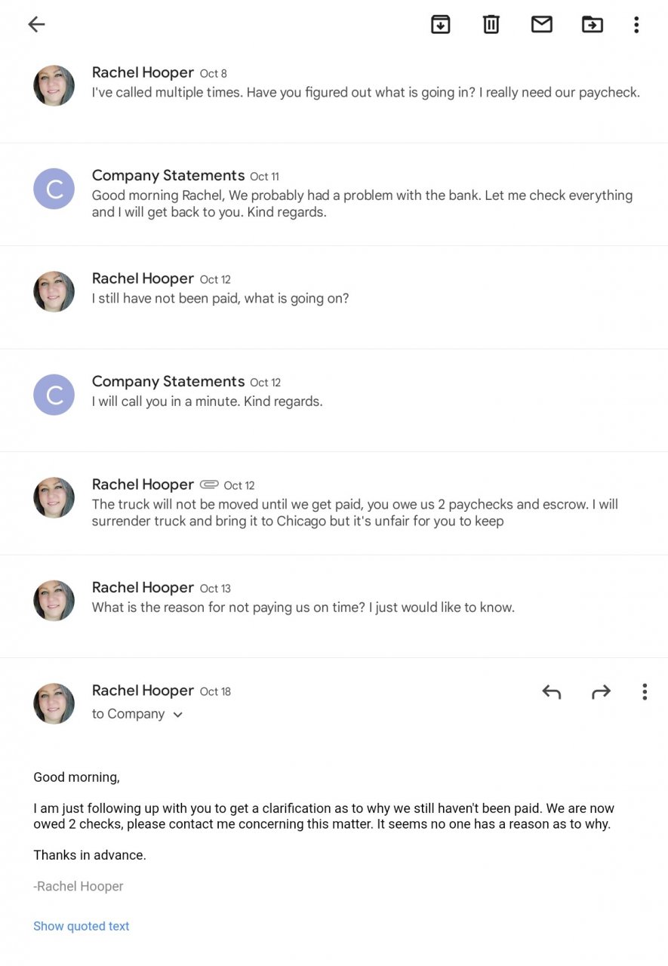
Task: Expand Company Statements 'I will call you' message
Action: point(208,401)
